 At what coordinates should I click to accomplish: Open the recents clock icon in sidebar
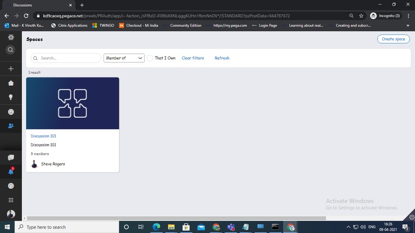click(x=11, y=186)
